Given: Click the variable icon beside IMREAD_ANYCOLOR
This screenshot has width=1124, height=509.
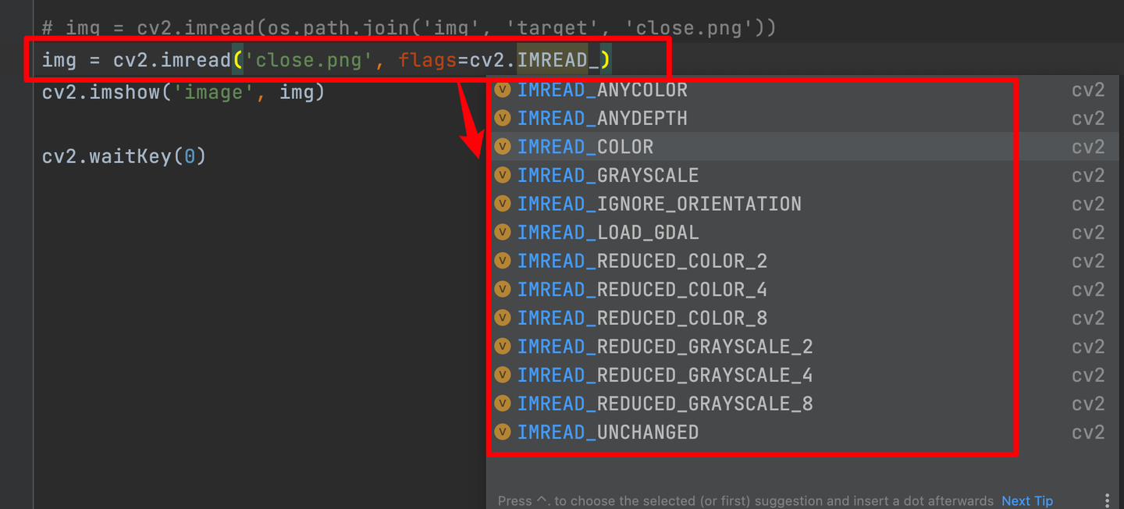Looking at the screenshot, I should pos(503,91).
